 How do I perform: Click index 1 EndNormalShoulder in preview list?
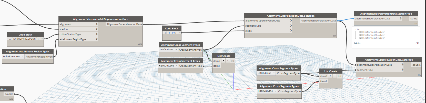(x=374, y=35)
